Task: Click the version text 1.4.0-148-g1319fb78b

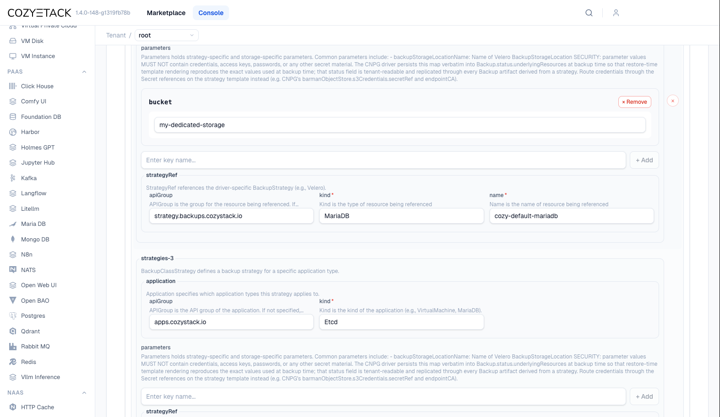Action: 103,13
